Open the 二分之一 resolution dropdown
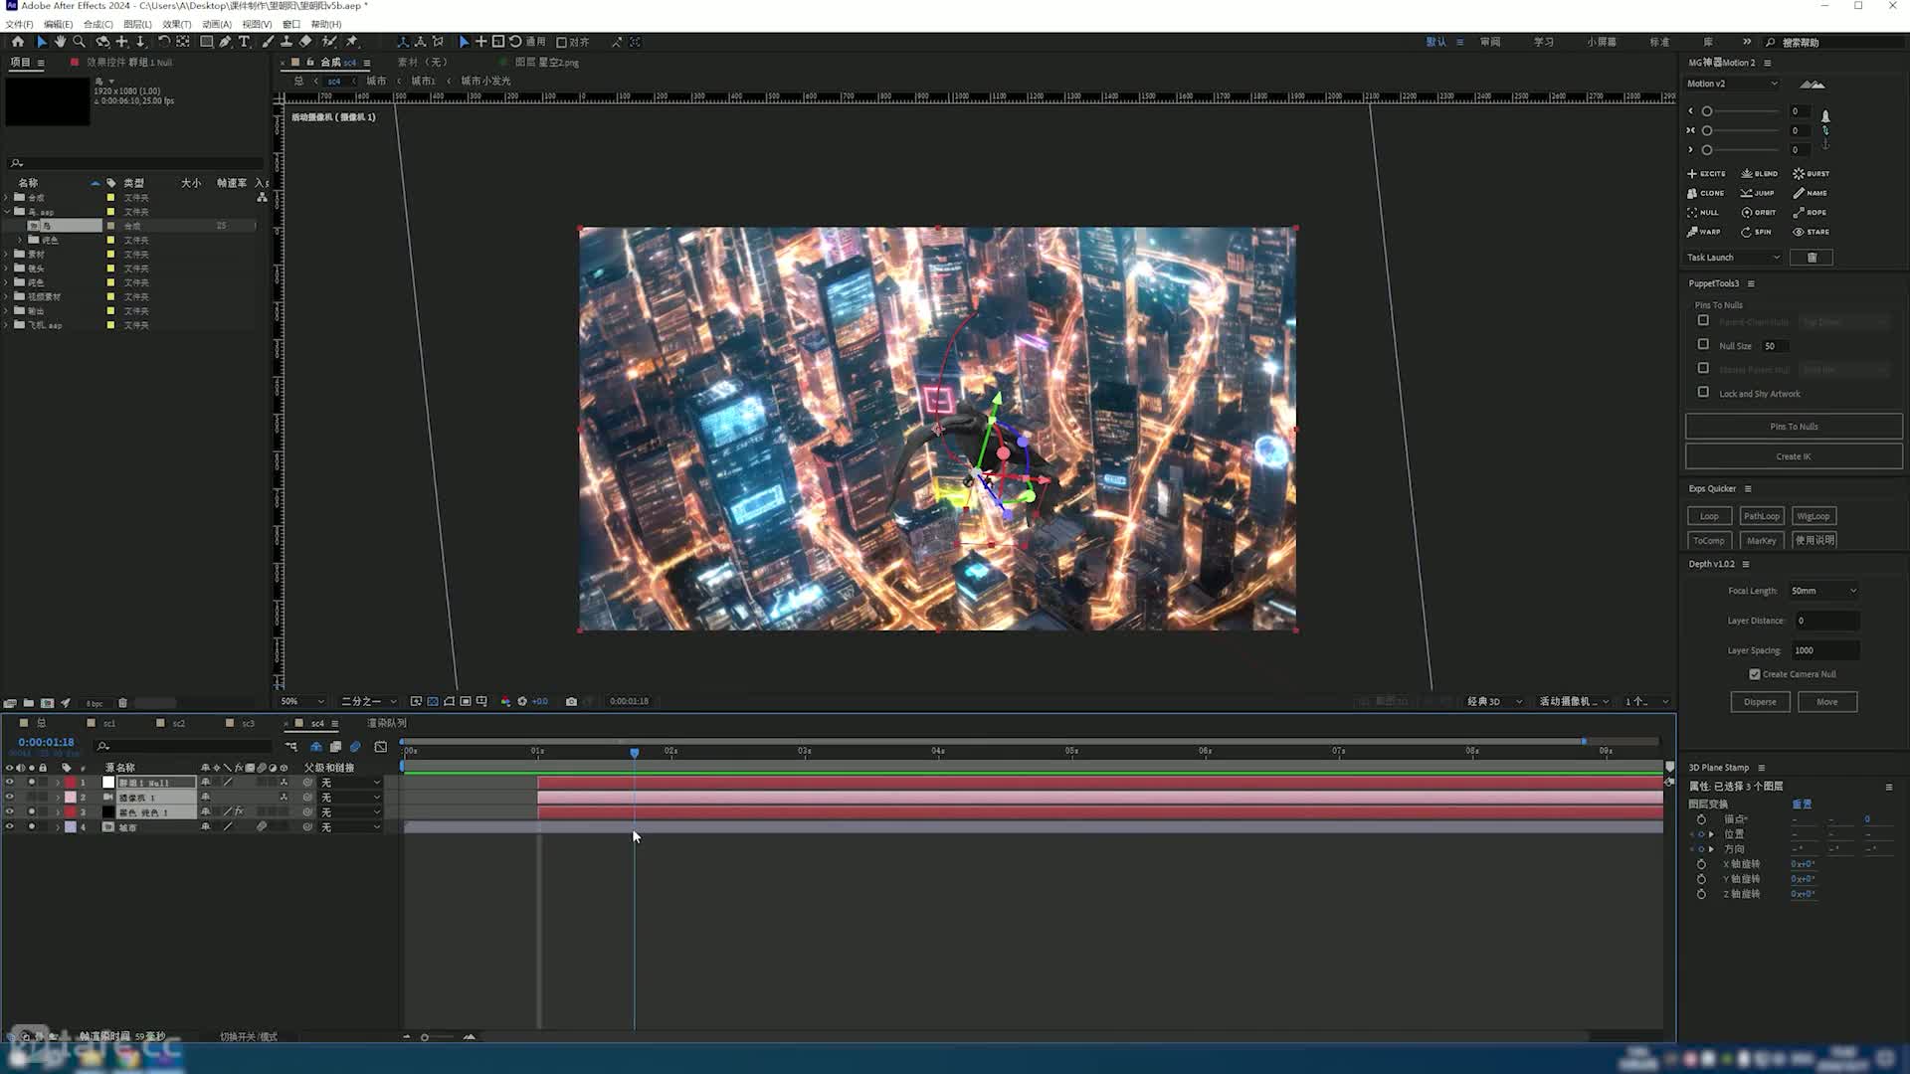Image resolution: width=1910 pixels, height=1074 pixels. [369, 701]
